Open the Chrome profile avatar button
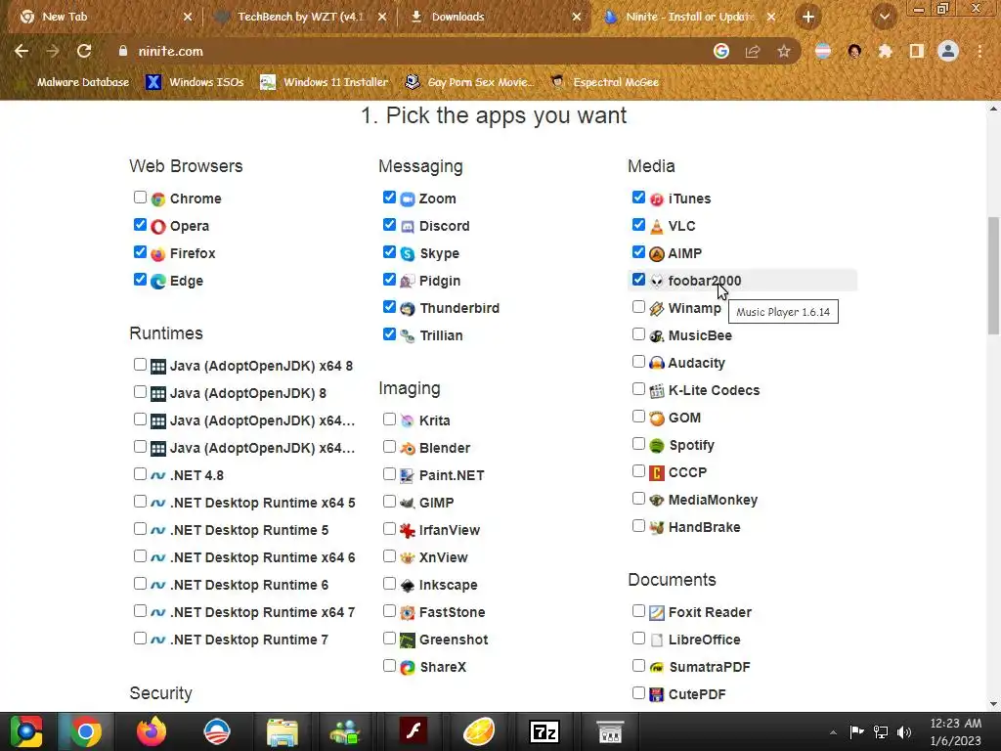Viewport: 1001px width, 751px height. pos(948,51)
